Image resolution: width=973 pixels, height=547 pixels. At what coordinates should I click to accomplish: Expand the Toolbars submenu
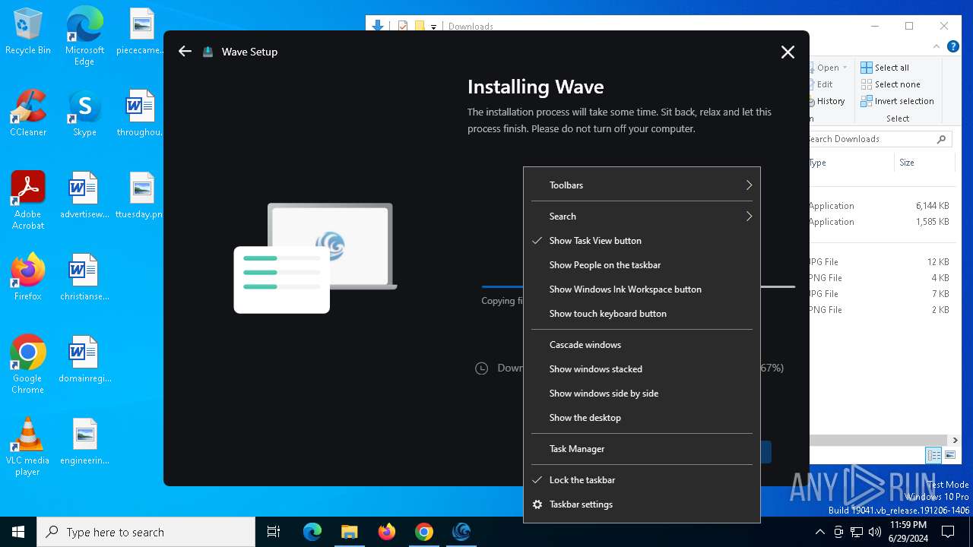pyautogui.click(x=642, y=185)
